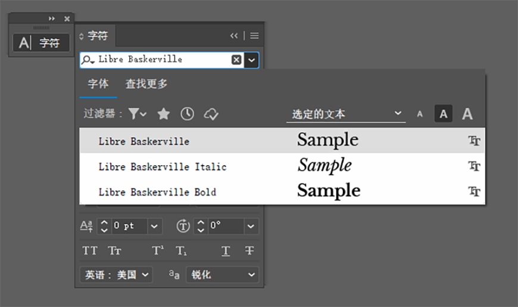This screenshot has width=518, height=307.
Task: Click the Libre Baskerville regular Sample preview
Action: 327,140
